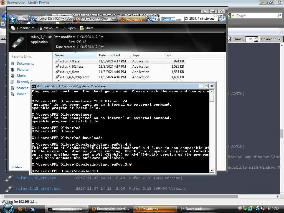Viewport: 284px width, 213px height.
Task: Click the Explorer search box
Action: tap(188, 19)
